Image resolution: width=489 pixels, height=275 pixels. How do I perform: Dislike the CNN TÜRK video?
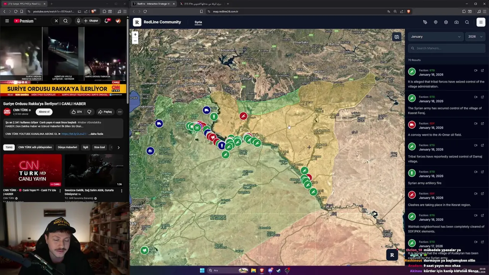coord(89,112)
